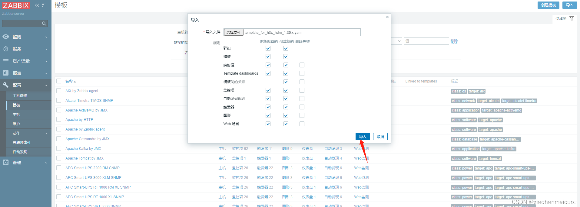
Task: Check Template dashboards delete missing checkbox
Action: [302, 73]
